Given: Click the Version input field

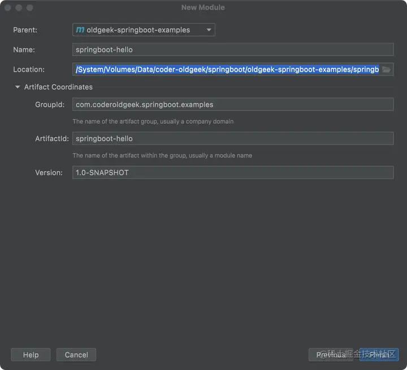Looking at the screenshot, I should (233, 172).
